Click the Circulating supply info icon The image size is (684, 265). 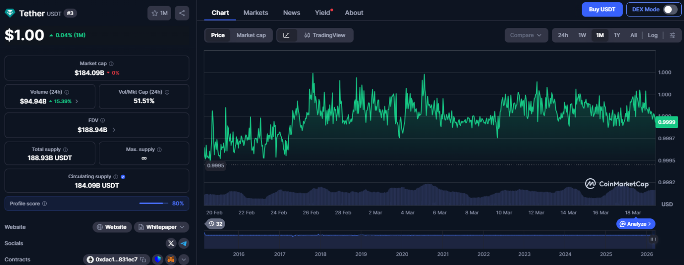point(116,177)
